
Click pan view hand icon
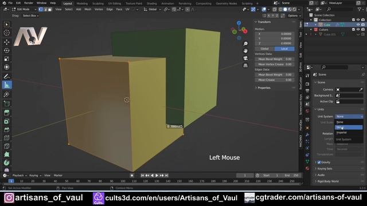pyautogui.click(x=245, y=51)
